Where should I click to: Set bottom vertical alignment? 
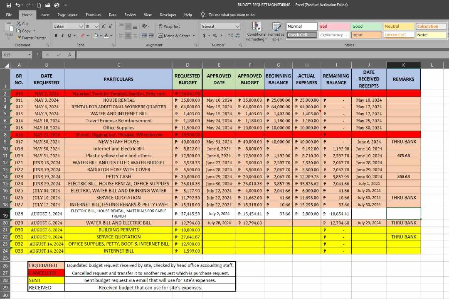[x=135, y=26]
